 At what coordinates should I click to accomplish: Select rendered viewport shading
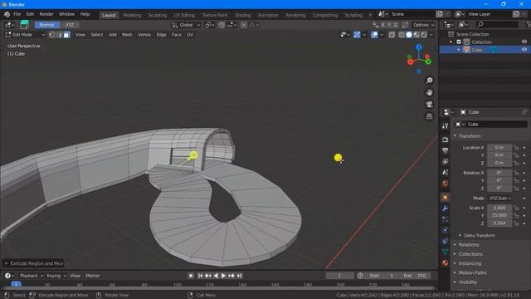(424, 35)
